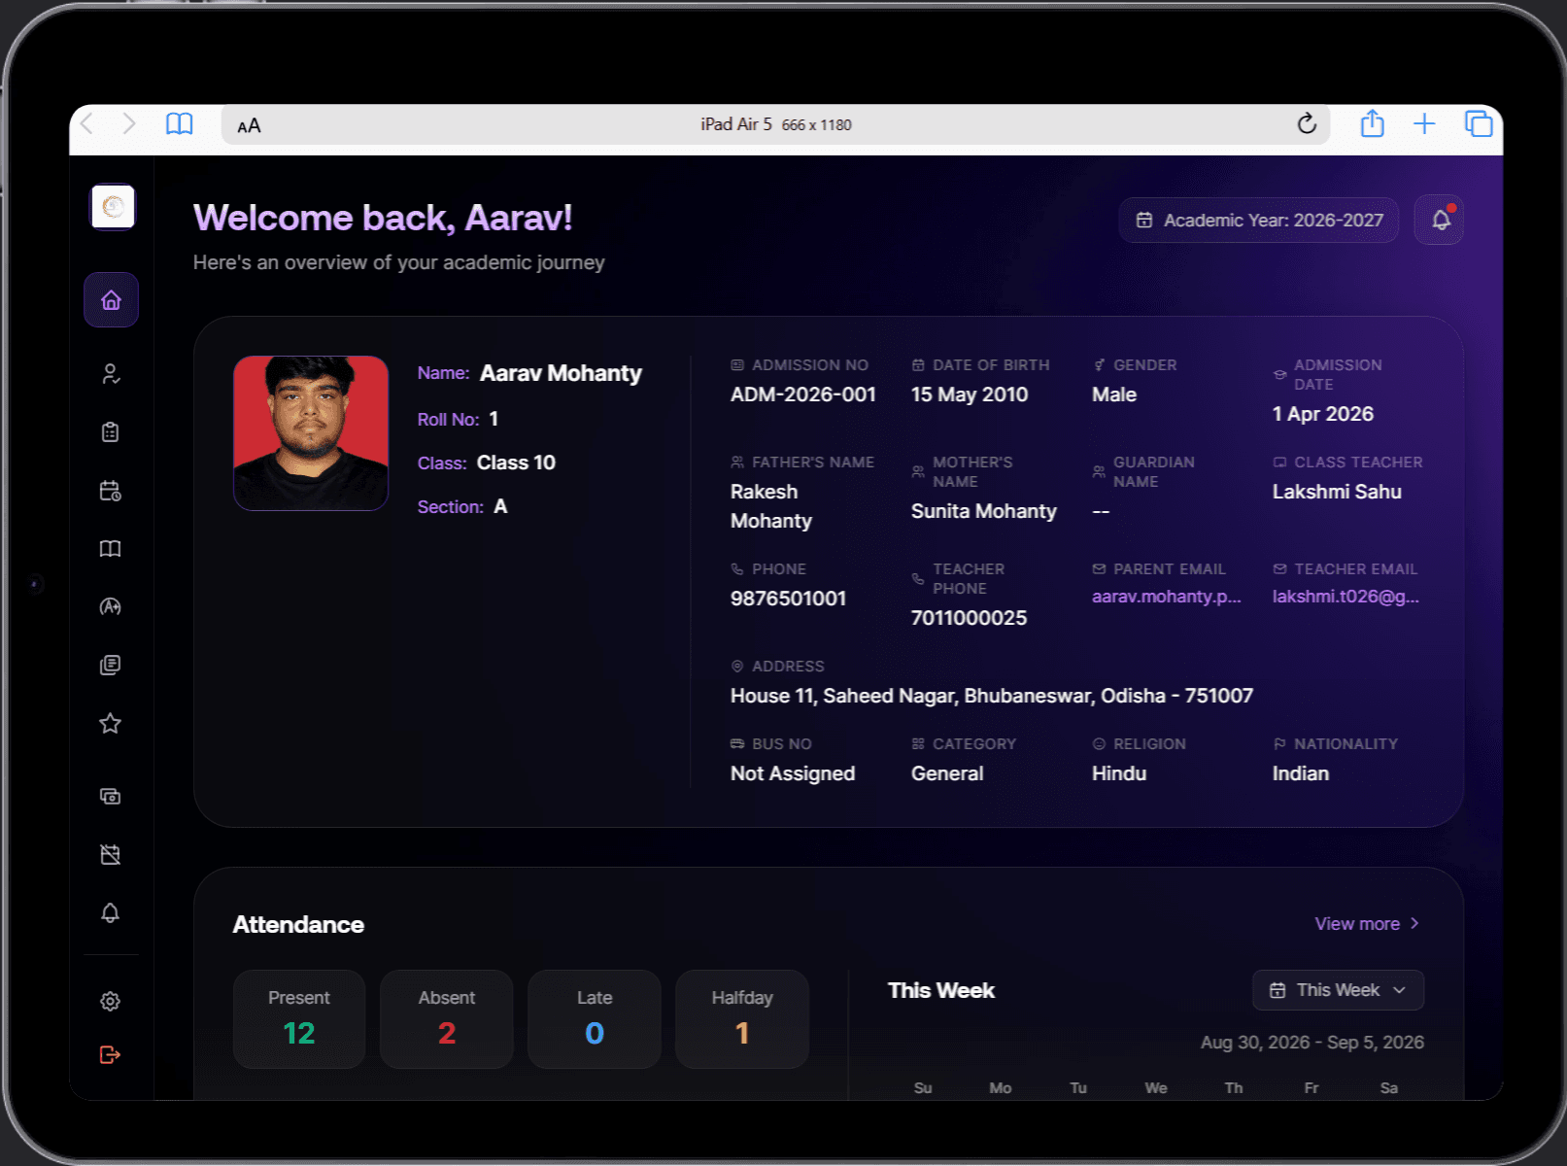Image resolution: width=1567 pixels, height=1166 pixels.
Task: Open the star icon in sidebar
Action: [x=111, y=724]
